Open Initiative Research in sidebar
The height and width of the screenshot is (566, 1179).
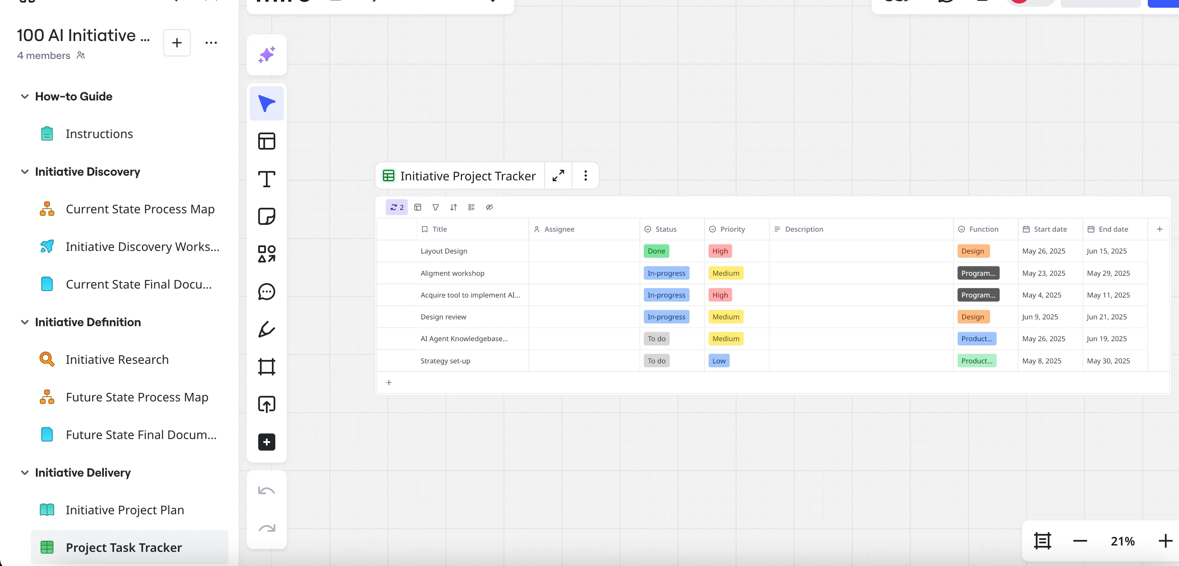click(x=117, y=360)
